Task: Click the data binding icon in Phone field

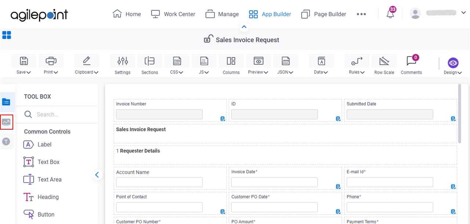Action: tap(453, 211)
